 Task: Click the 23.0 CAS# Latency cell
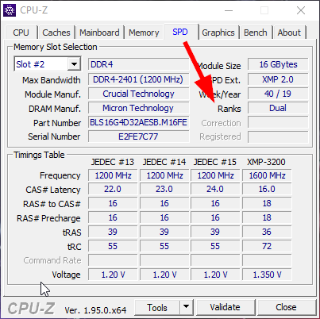click(x=164, y=190)
